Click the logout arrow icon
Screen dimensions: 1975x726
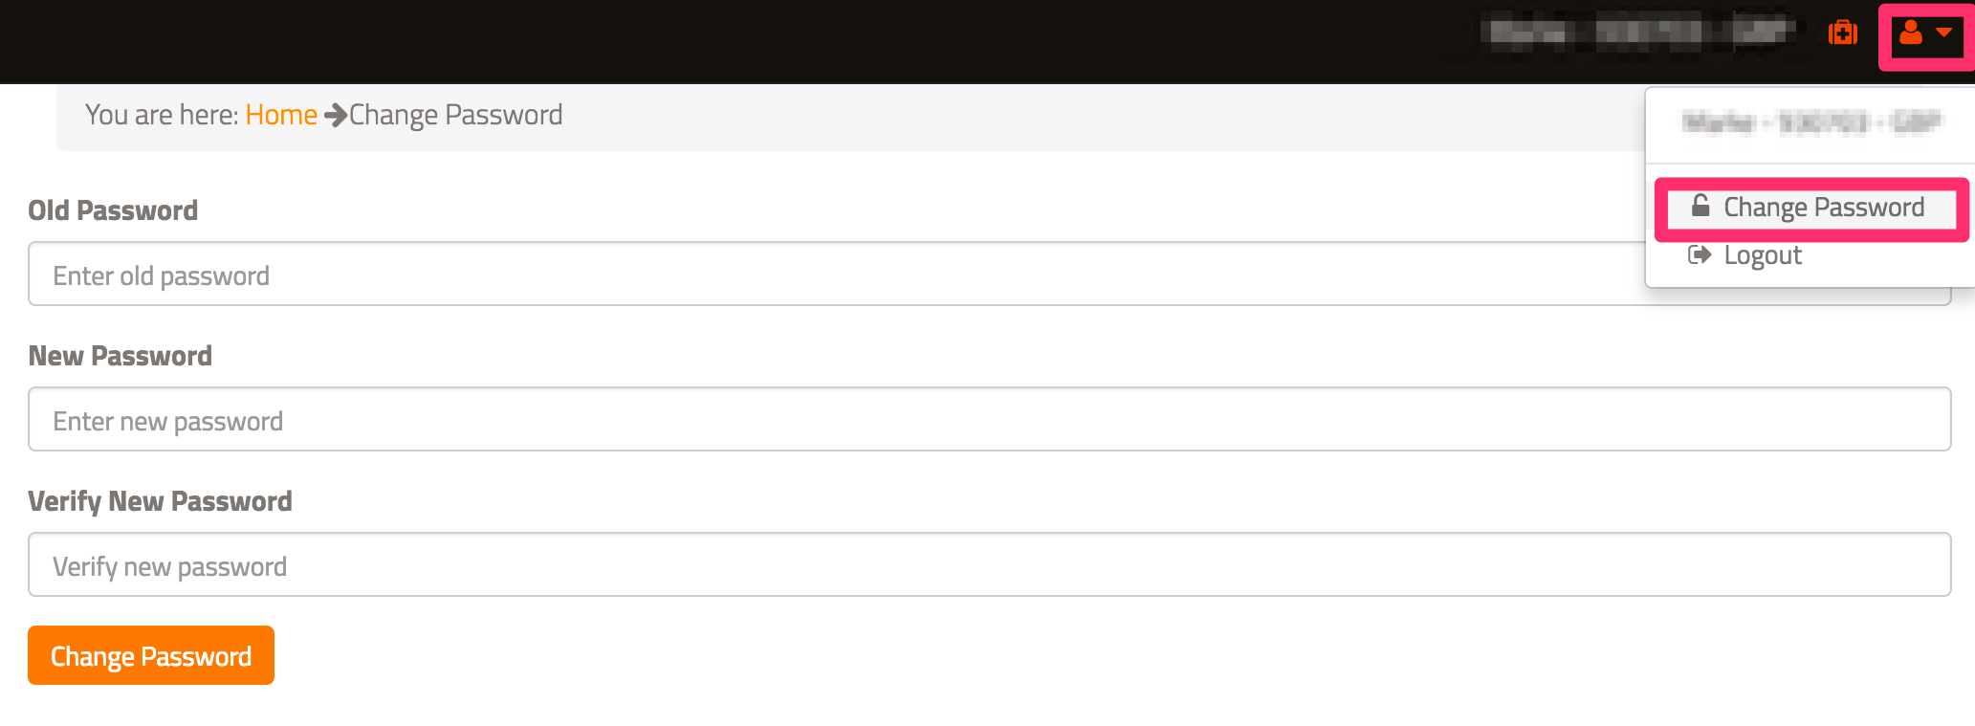[1700, 254]
